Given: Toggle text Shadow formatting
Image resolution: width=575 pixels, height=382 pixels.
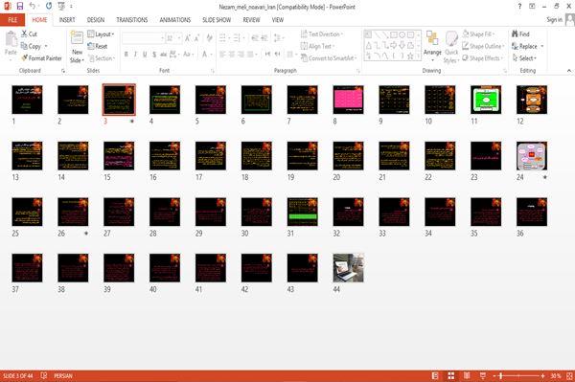Looking at the screenshot, I should (x=154, y=55).
